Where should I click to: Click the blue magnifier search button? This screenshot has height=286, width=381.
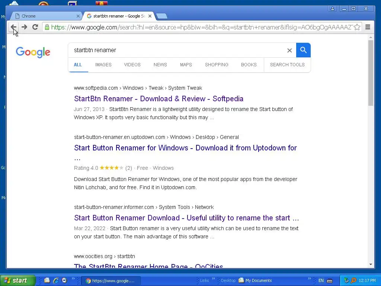pyautogui.click(x=303, y=50)
